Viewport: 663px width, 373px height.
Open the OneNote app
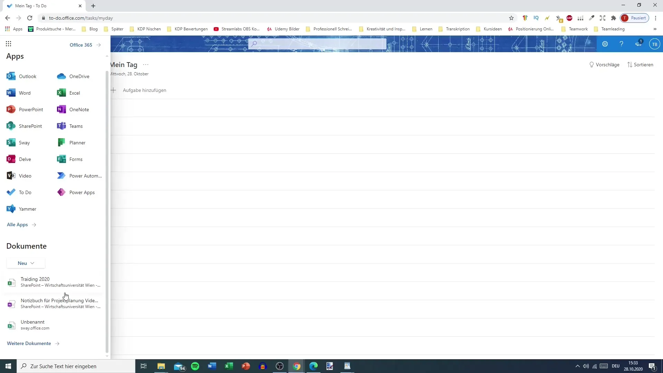point(73,109)
